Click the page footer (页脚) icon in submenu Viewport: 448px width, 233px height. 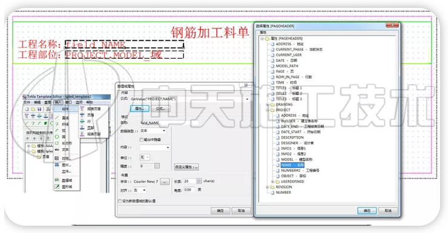coord(82,128)
